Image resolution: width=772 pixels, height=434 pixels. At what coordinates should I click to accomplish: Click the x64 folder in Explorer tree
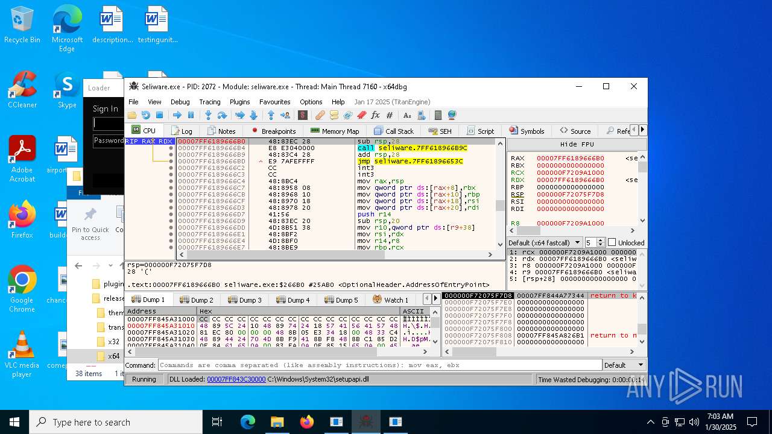pos(113,356)
